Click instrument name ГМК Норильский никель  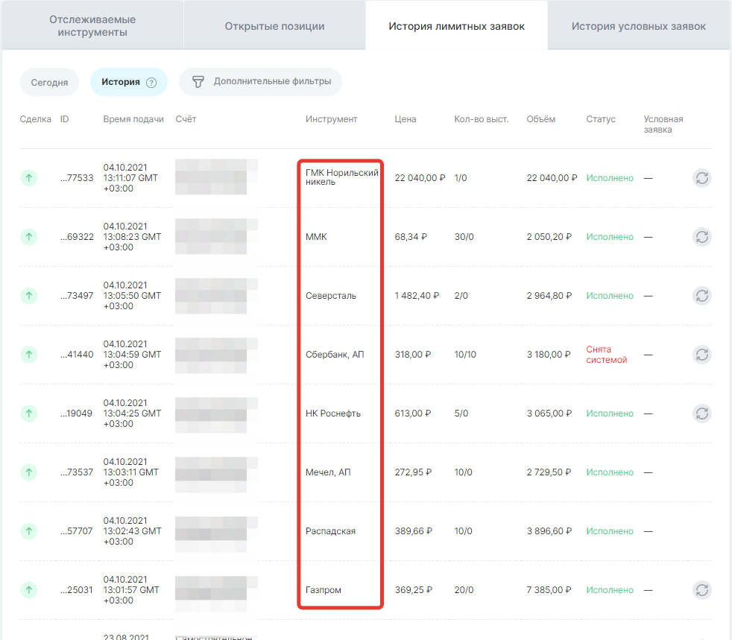(x=341, y=177)
